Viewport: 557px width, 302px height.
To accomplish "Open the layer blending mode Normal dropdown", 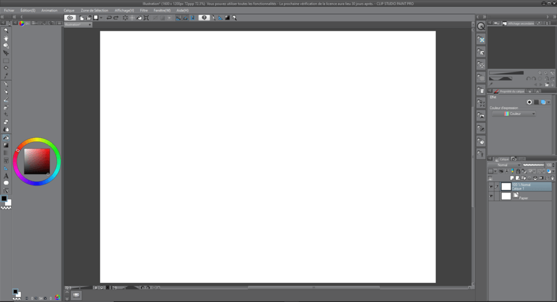I will coord(504,165).
